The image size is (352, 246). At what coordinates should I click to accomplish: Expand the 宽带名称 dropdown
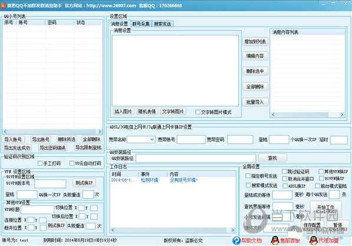152,139
